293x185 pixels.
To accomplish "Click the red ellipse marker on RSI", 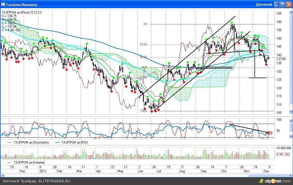I will 269,133.
